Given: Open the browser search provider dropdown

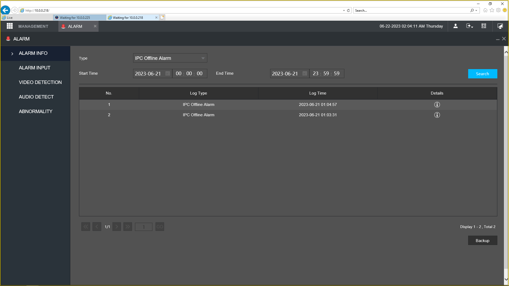Looking at the screenshot, I should click(476, 11).
